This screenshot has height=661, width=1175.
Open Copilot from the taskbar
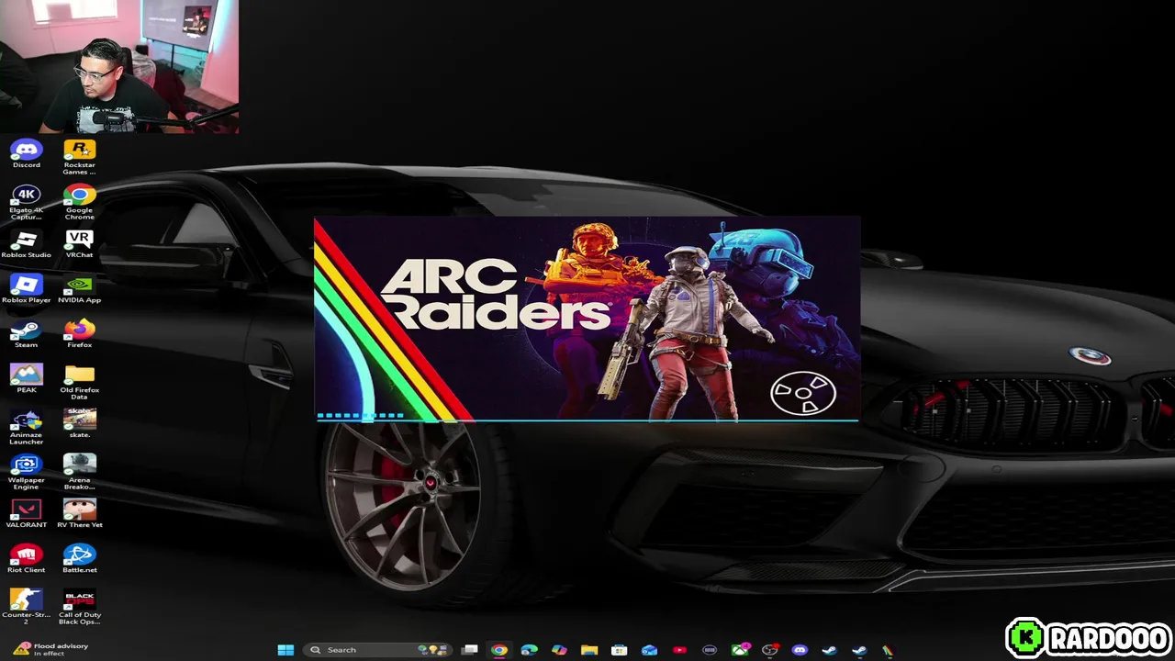coord(559,650)
